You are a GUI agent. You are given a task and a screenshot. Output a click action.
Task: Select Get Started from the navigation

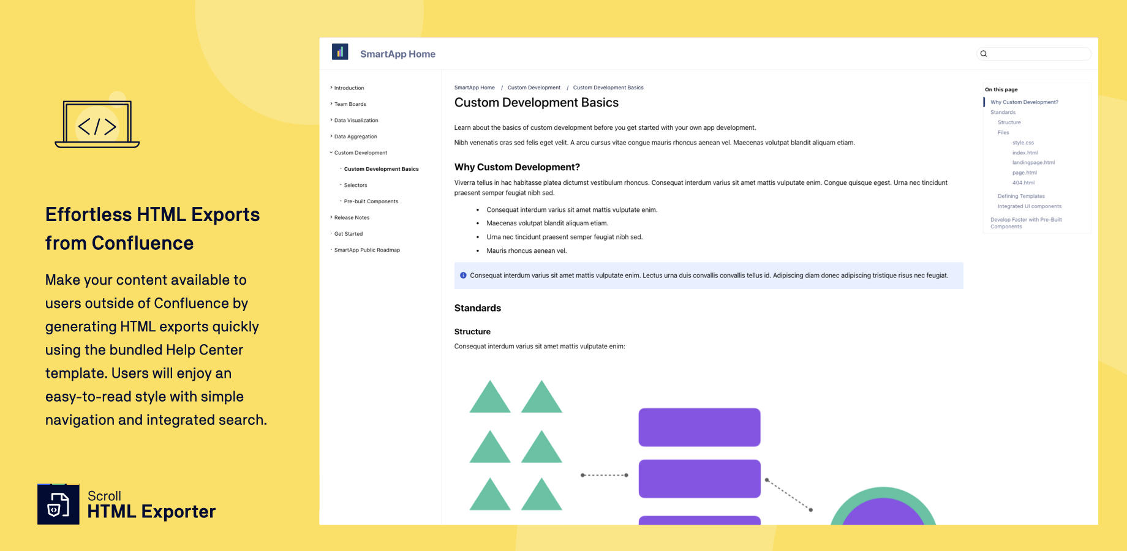click(349, 233)
